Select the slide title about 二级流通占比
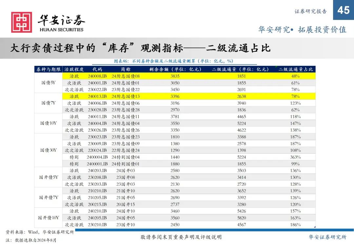Image resolution: width=354 pixels, height=245 pixels. click(140, 48)
